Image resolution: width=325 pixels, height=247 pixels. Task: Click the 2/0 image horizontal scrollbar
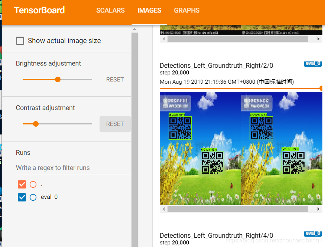point(238,209)
